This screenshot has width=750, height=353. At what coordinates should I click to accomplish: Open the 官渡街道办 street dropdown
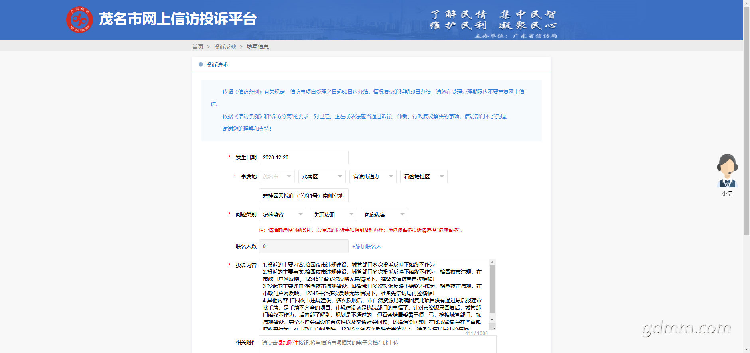coord(373,176)
